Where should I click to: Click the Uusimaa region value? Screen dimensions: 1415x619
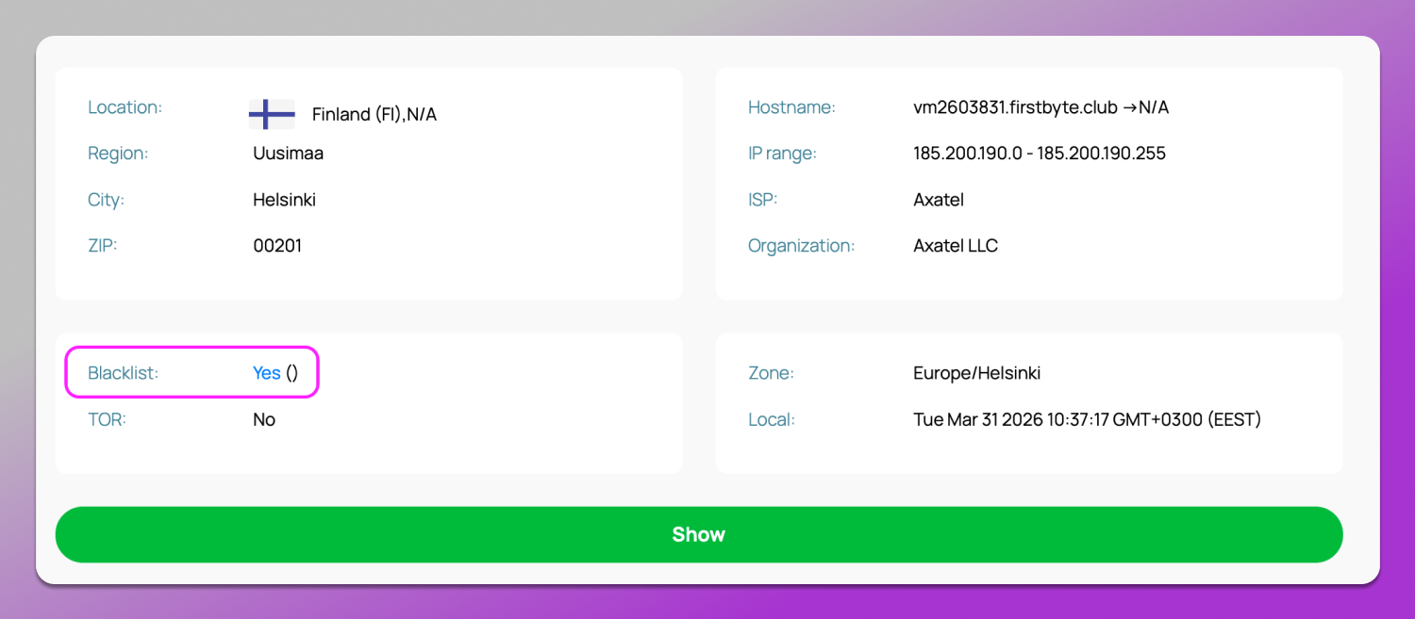(x=288, y=154)
